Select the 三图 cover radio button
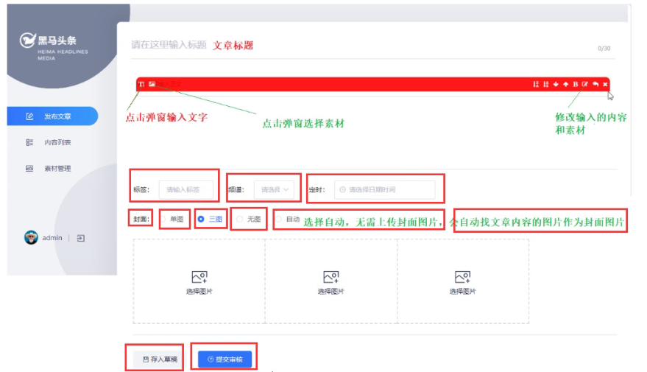This screenshot has width=647, height=372. (201, 220)
